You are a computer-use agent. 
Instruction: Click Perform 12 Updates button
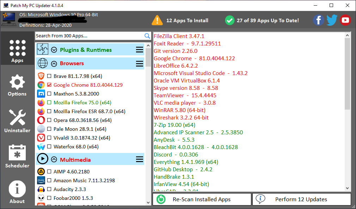tap(302, 199)
